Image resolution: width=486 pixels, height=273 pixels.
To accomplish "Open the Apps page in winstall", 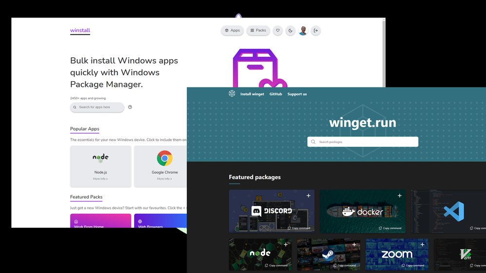I will click(232, 30).
